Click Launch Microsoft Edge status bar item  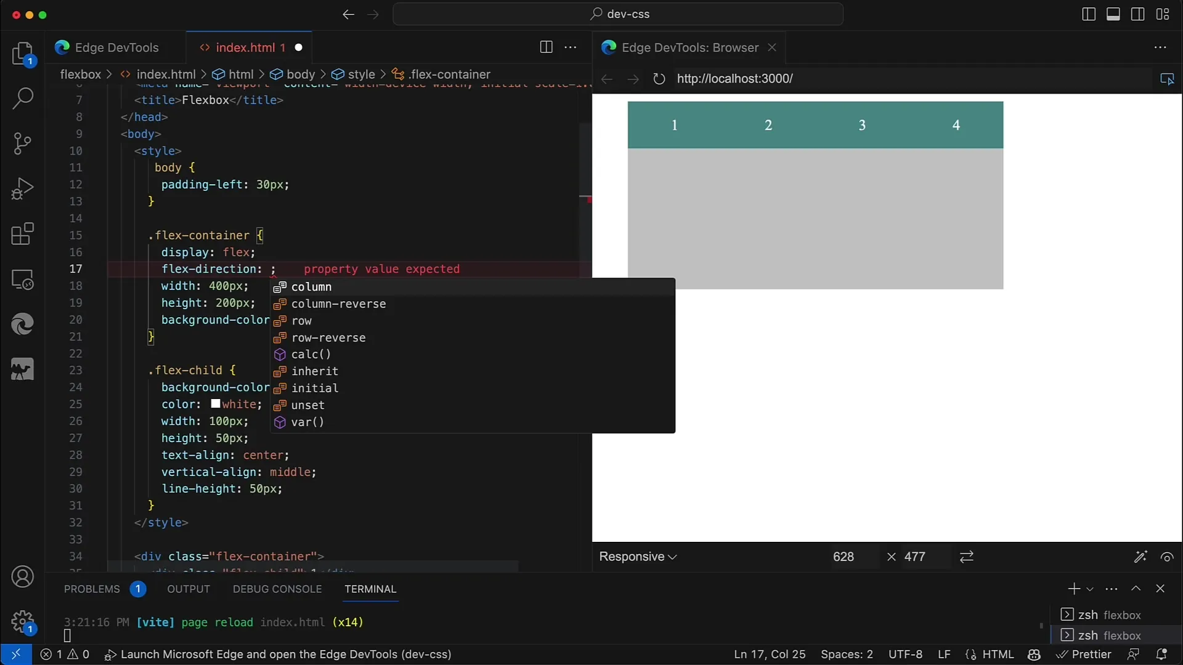(x=278, y=654)
